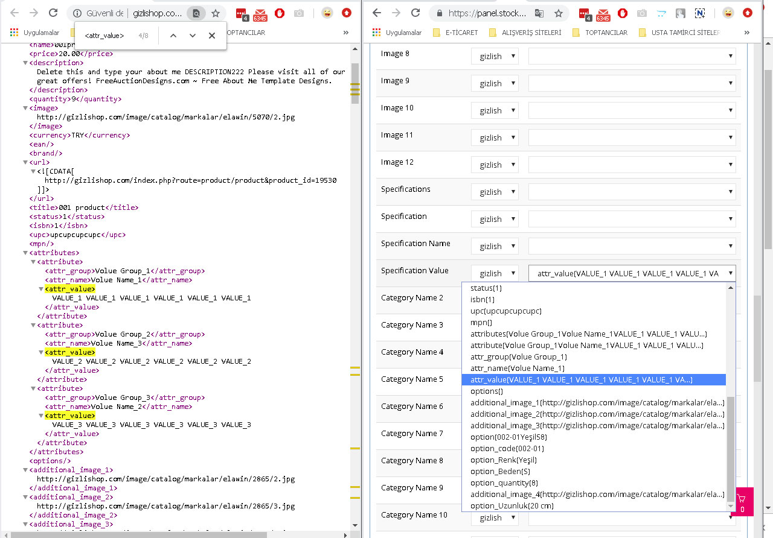This screenshot has width=773, height=538.
Task: Open Uygulamalar apps in left bookmarks bar
Action: pos(34,33)
